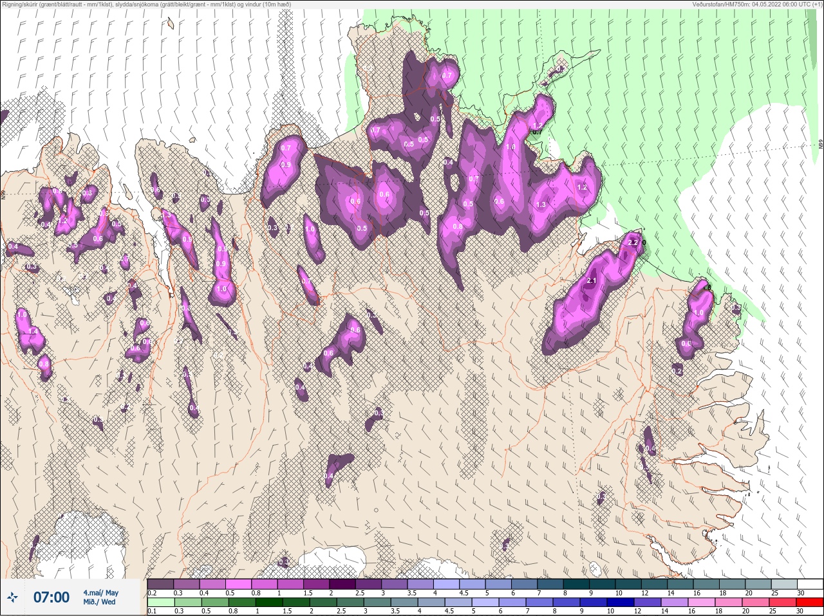This screenshot has width=824, height=616.
Task: Click the Veðurstofan/HM750m timestamp text
Action: (x=757, y=4)
